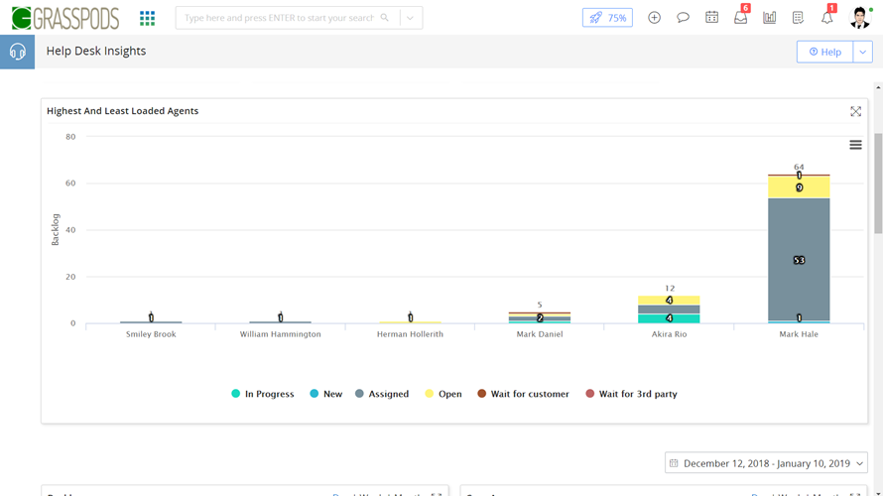Open the inbox with 6 unread
Viewport: 883px width, 496px height.
click(x=740, y=18)
